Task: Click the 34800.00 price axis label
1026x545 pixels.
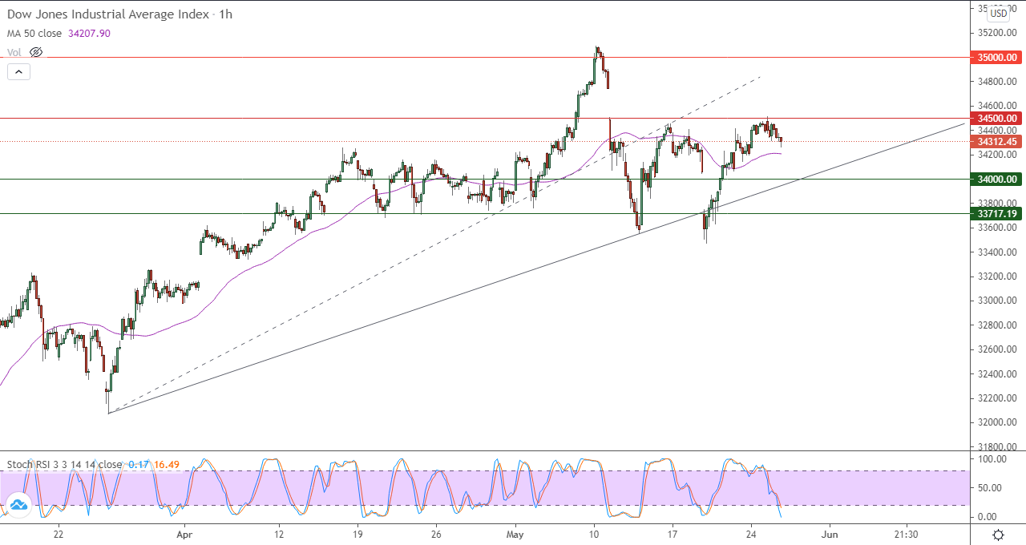Action: pos(996,82)
